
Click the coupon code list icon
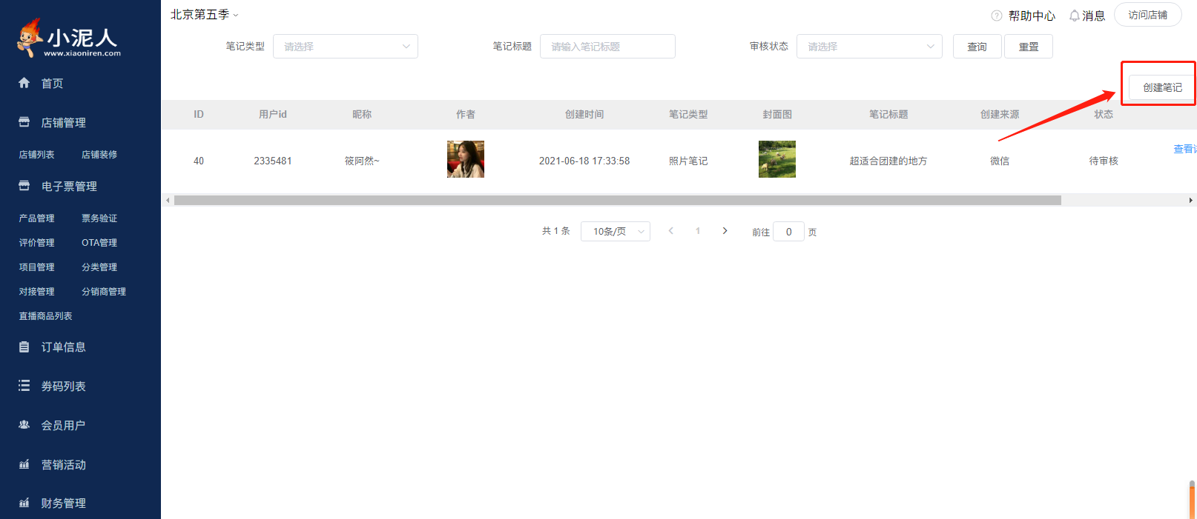[24, 386]
